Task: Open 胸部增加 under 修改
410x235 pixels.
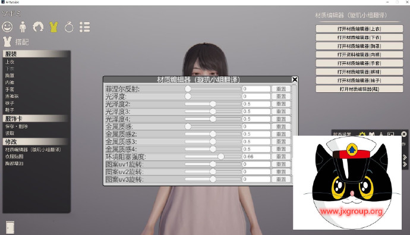Action: [x=14, y=163]
